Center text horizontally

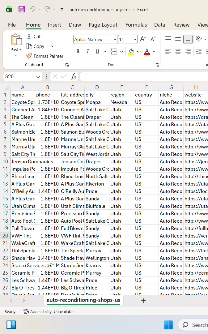[x=178, y=51]
